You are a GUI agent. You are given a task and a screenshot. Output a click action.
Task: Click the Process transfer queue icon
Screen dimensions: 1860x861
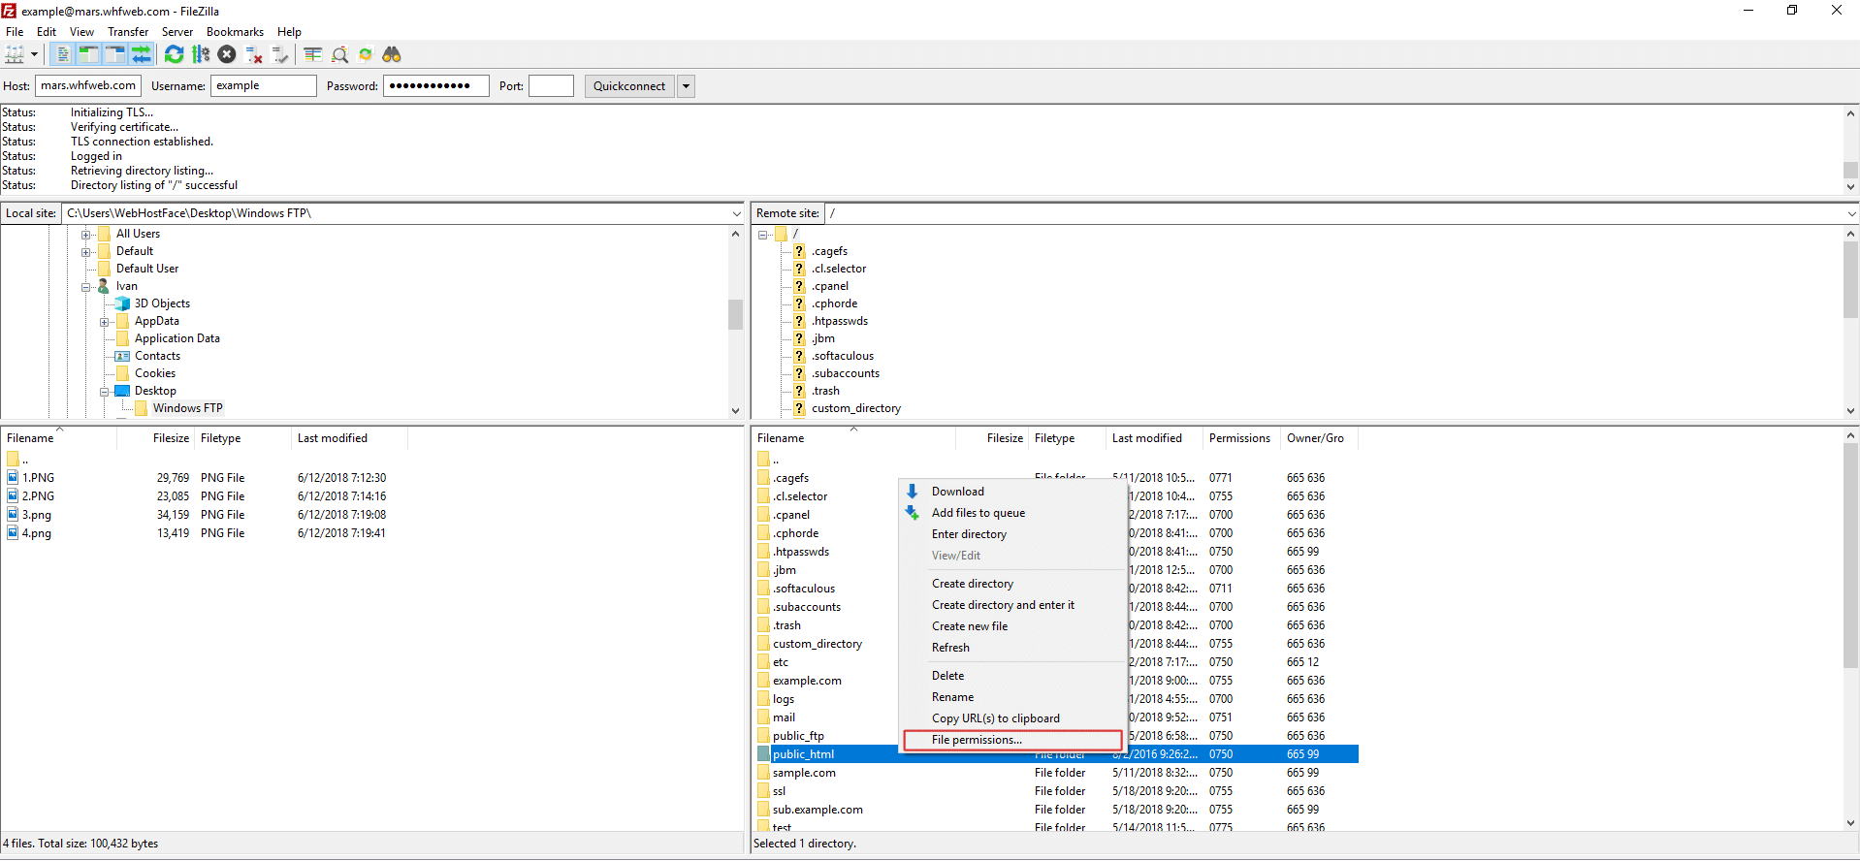[x=201, y=54]
